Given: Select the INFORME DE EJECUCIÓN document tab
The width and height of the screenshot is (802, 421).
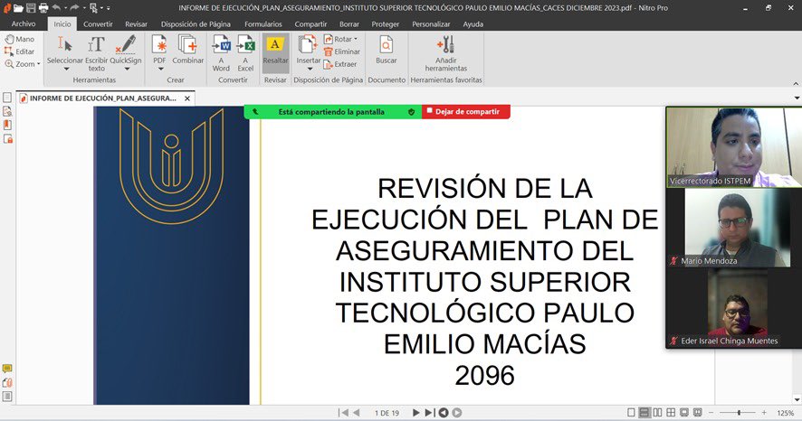Looking at the screenshot, I should [105, 98].
